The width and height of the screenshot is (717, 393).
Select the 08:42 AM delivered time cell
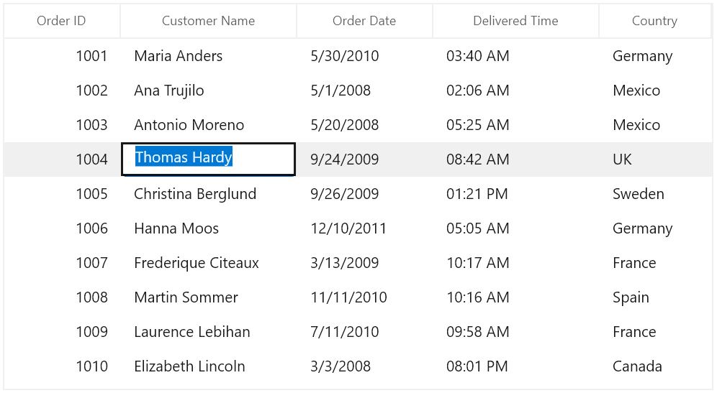point(515,159)
